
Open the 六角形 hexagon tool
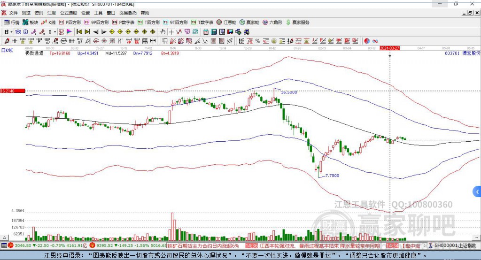(x=272, y=23)
